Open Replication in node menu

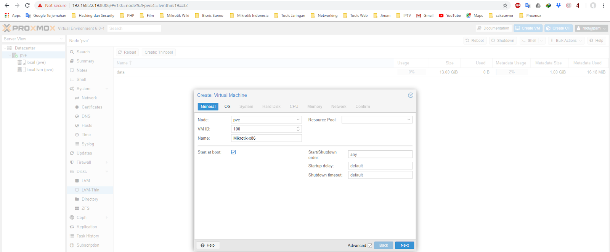(x=87, y=227)
